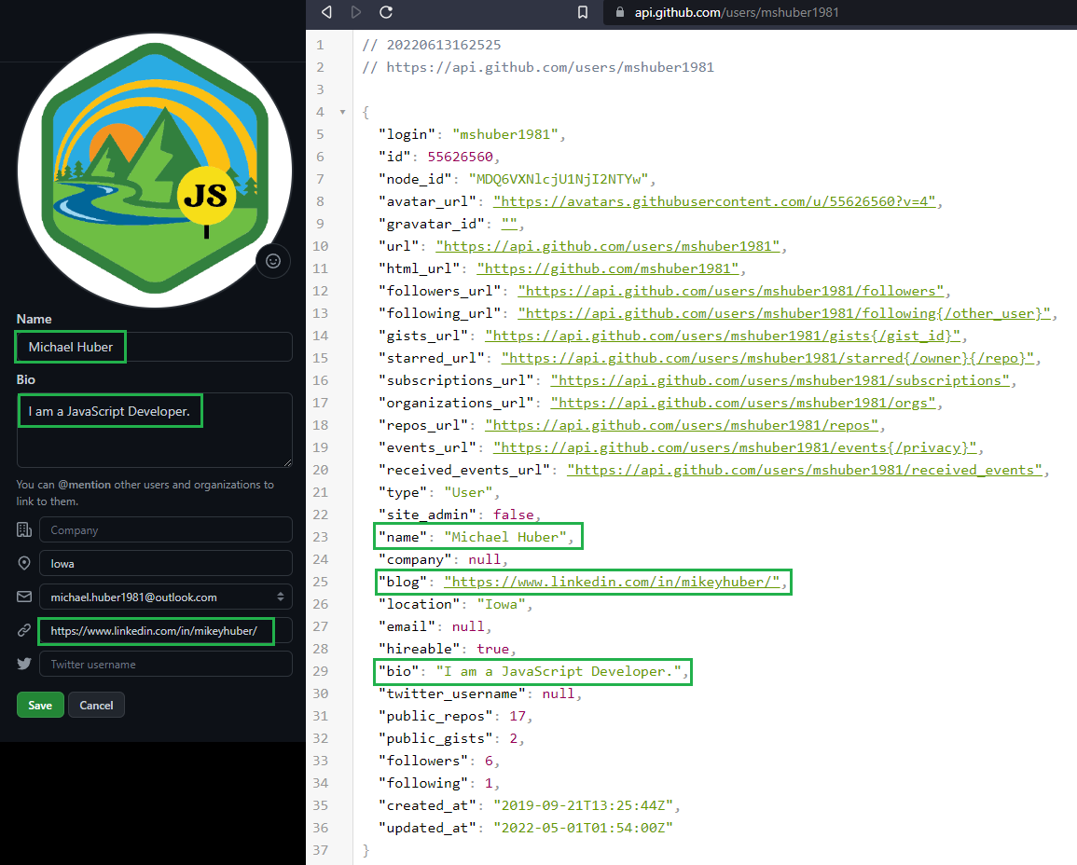Collapse the JSON object on line 4
1077x865 pixels.
[x=341, y=111]
